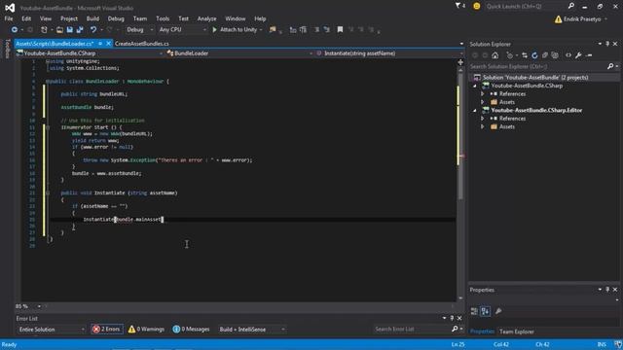Click the Undo toolbar icon
This screenshot has height=350, width=623.
tap(93, 30)
